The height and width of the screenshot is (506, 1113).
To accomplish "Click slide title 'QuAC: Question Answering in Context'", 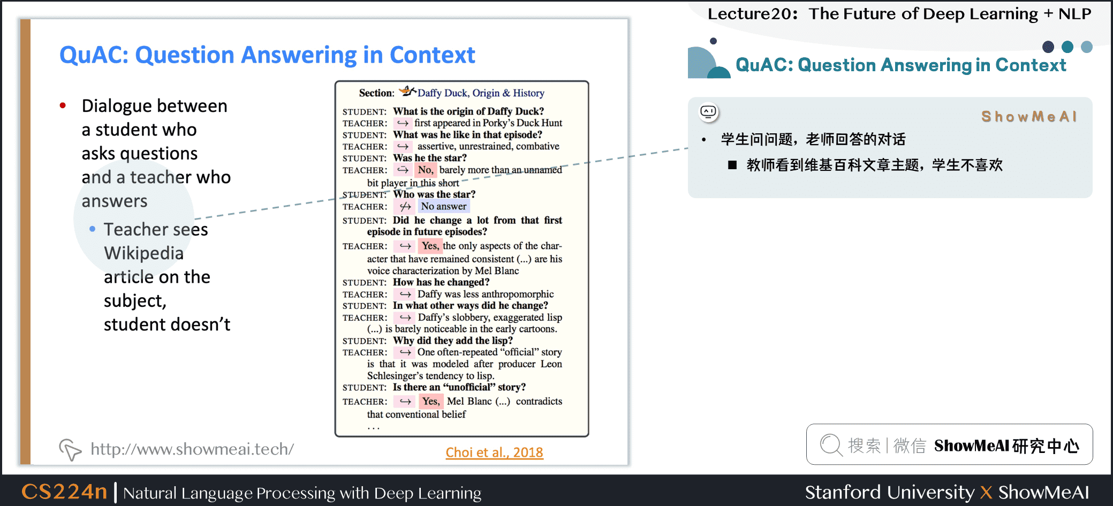I will pos(267,55).
